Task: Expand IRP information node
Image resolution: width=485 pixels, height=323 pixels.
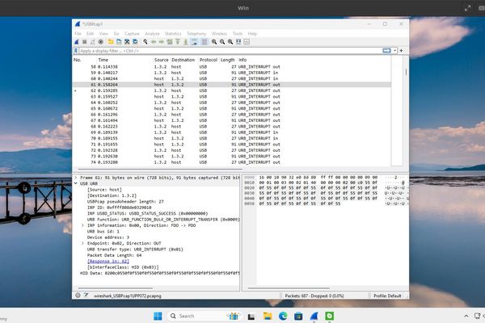Action: pos(82,225)
